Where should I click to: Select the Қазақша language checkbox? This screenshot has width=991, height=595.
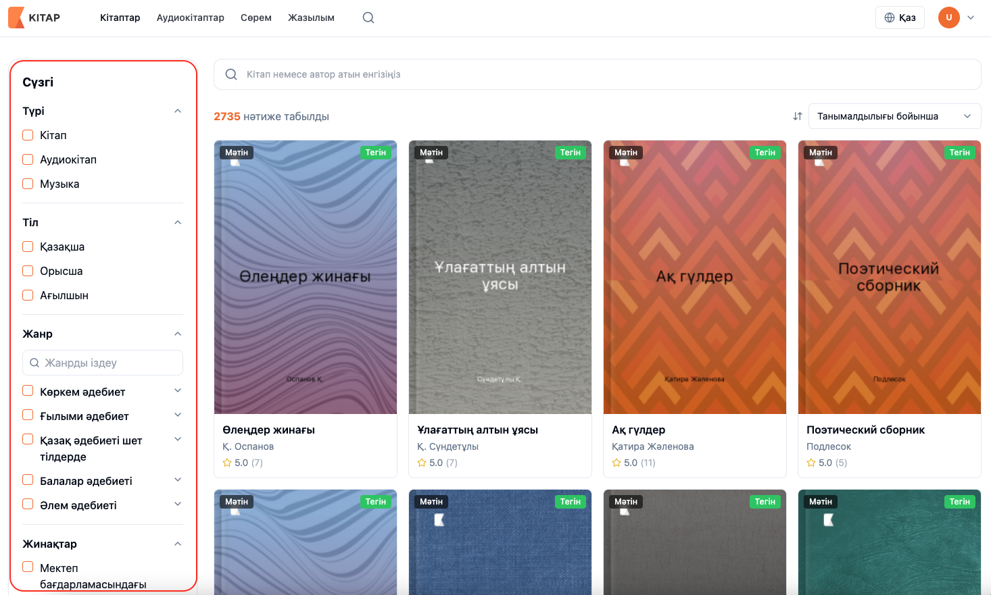tap(28, 247)
